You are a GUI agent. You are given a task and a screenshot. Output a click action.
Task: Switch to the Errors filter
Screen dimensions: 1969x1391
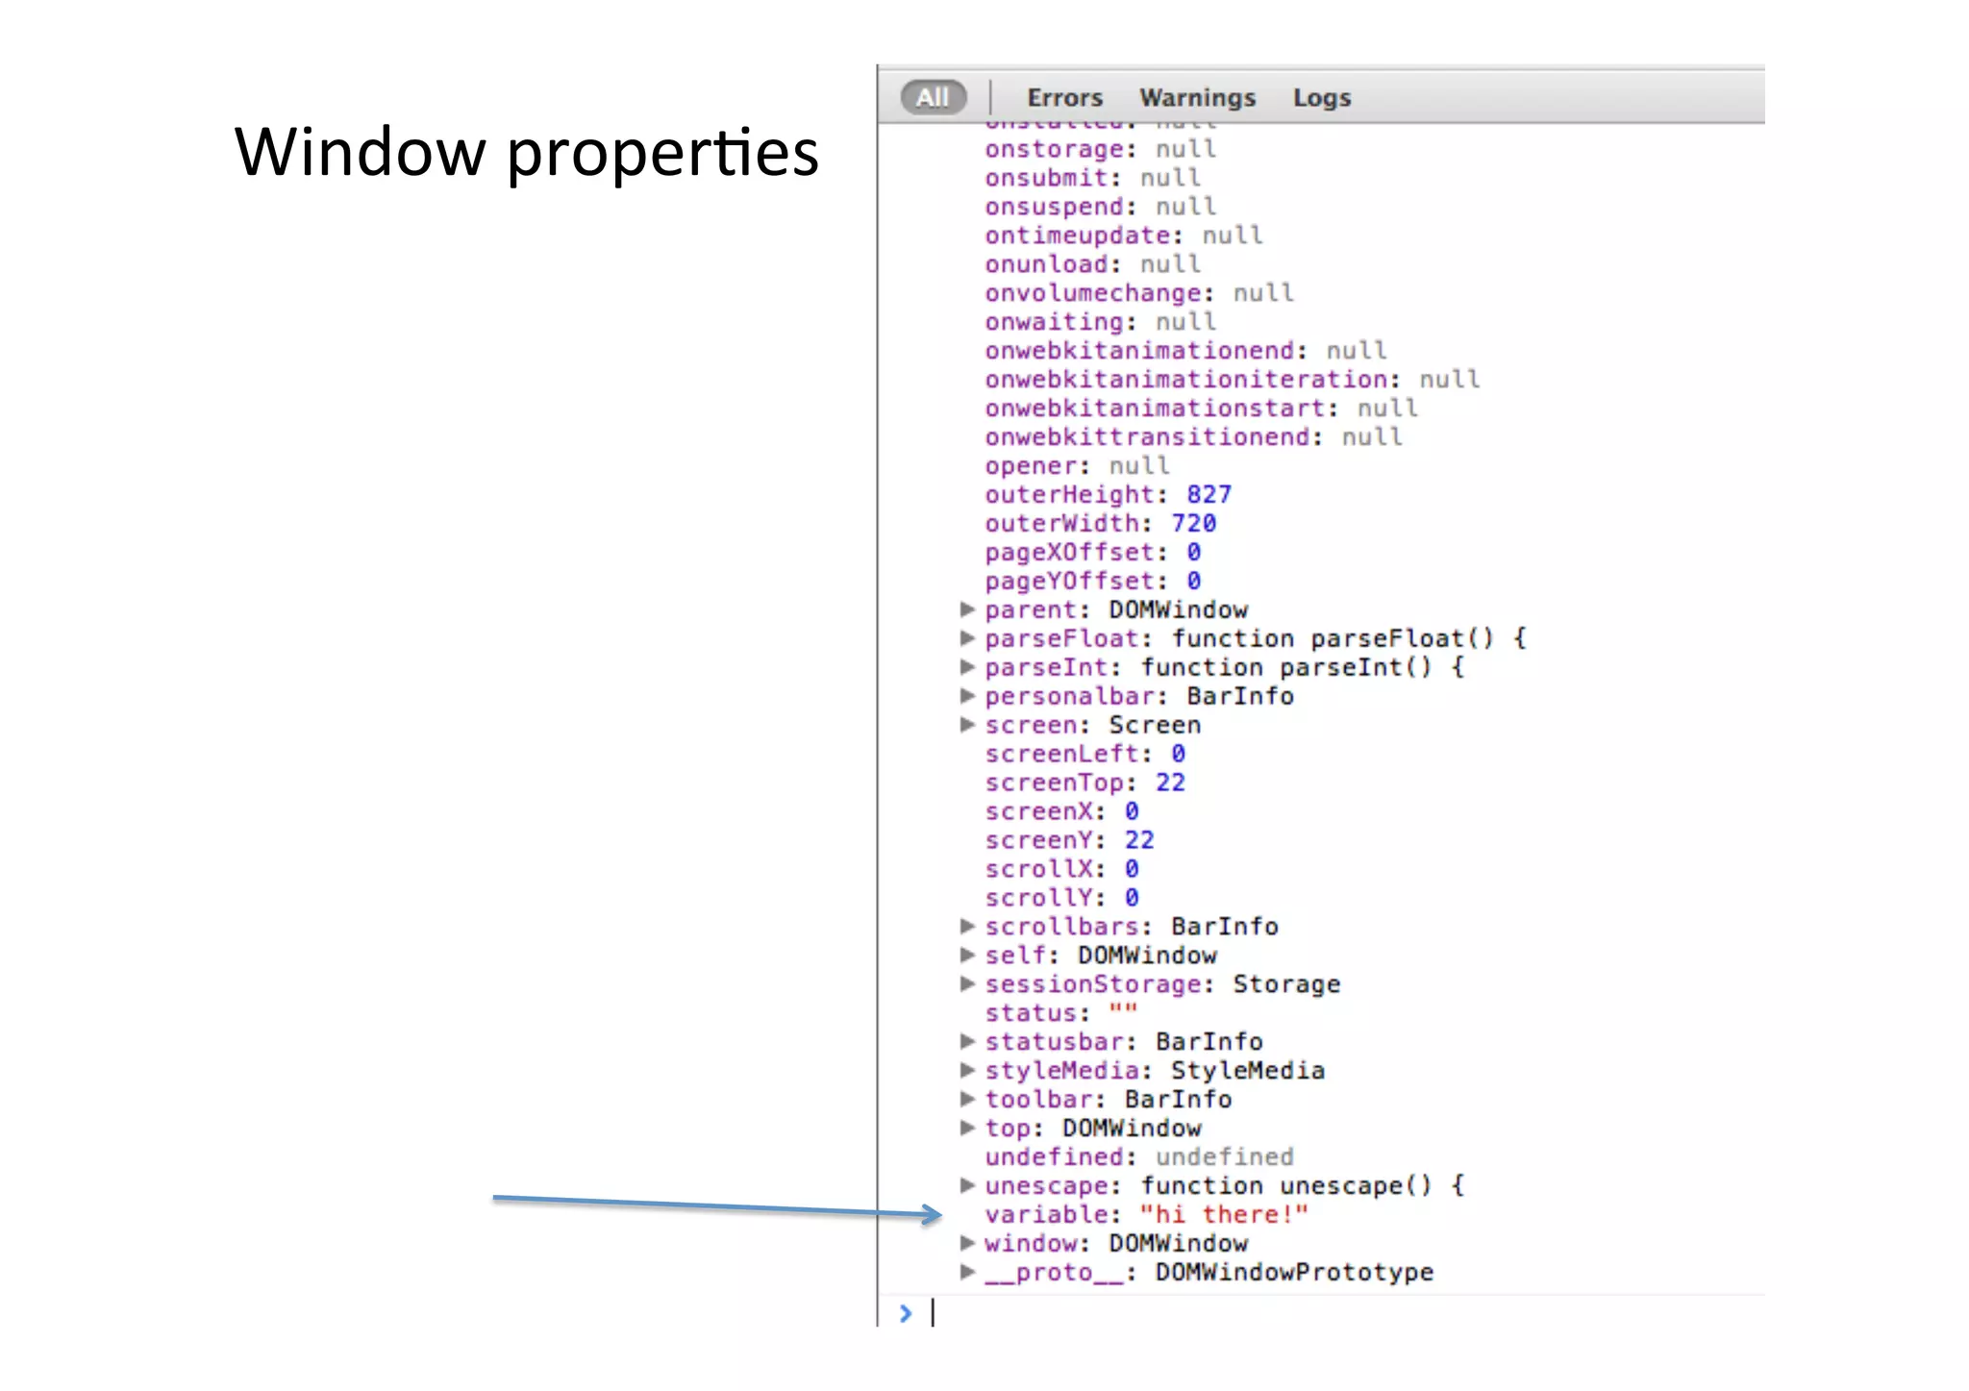click(x=1064, y=98)
